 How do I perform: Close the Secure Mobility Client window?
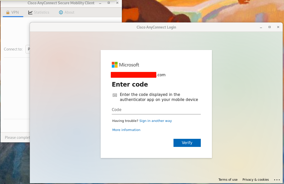tap(117, 3)
